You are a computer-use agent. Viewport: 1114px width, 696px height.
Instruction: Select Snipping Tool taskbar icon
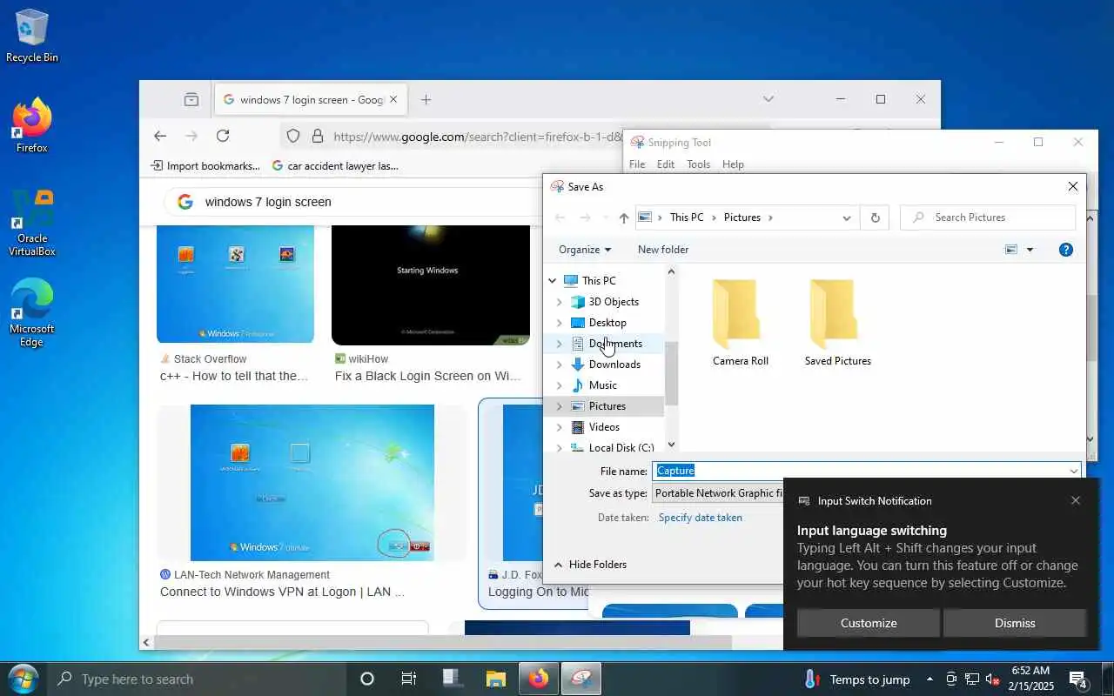[581, 679]
